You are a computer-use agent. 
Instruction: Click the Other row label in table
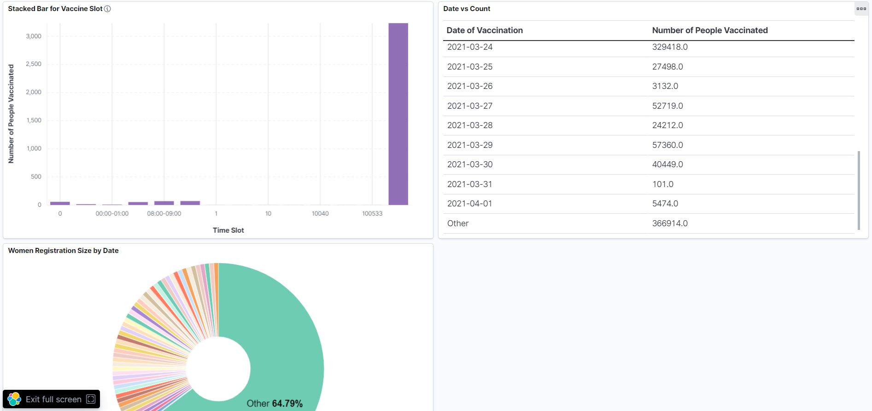[x=458, y=223]
